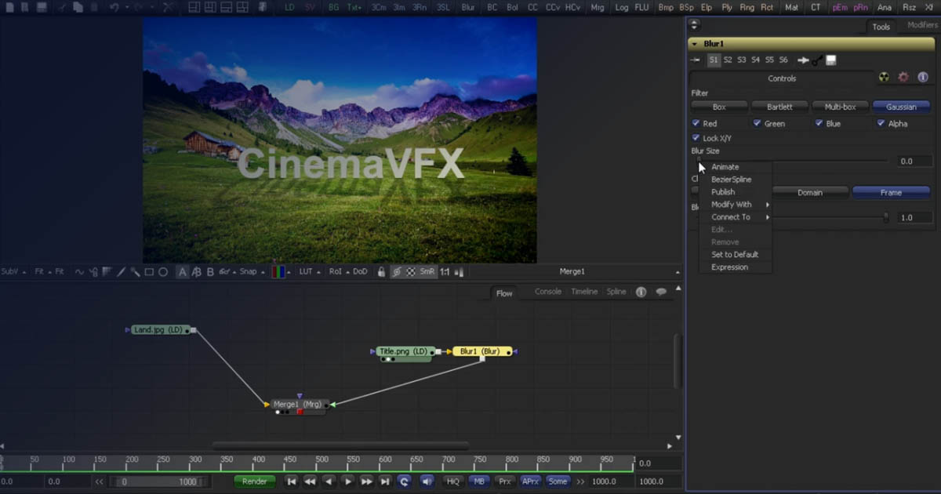Screen dimensions: 941x494
Task: Click the Resize Rsz tool icon
Action: pyautogui.click(x=909, y=7)
